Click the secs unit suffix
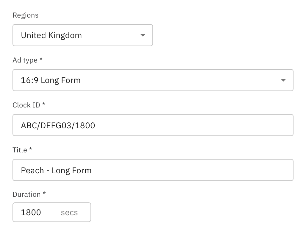 pos(69,213)
